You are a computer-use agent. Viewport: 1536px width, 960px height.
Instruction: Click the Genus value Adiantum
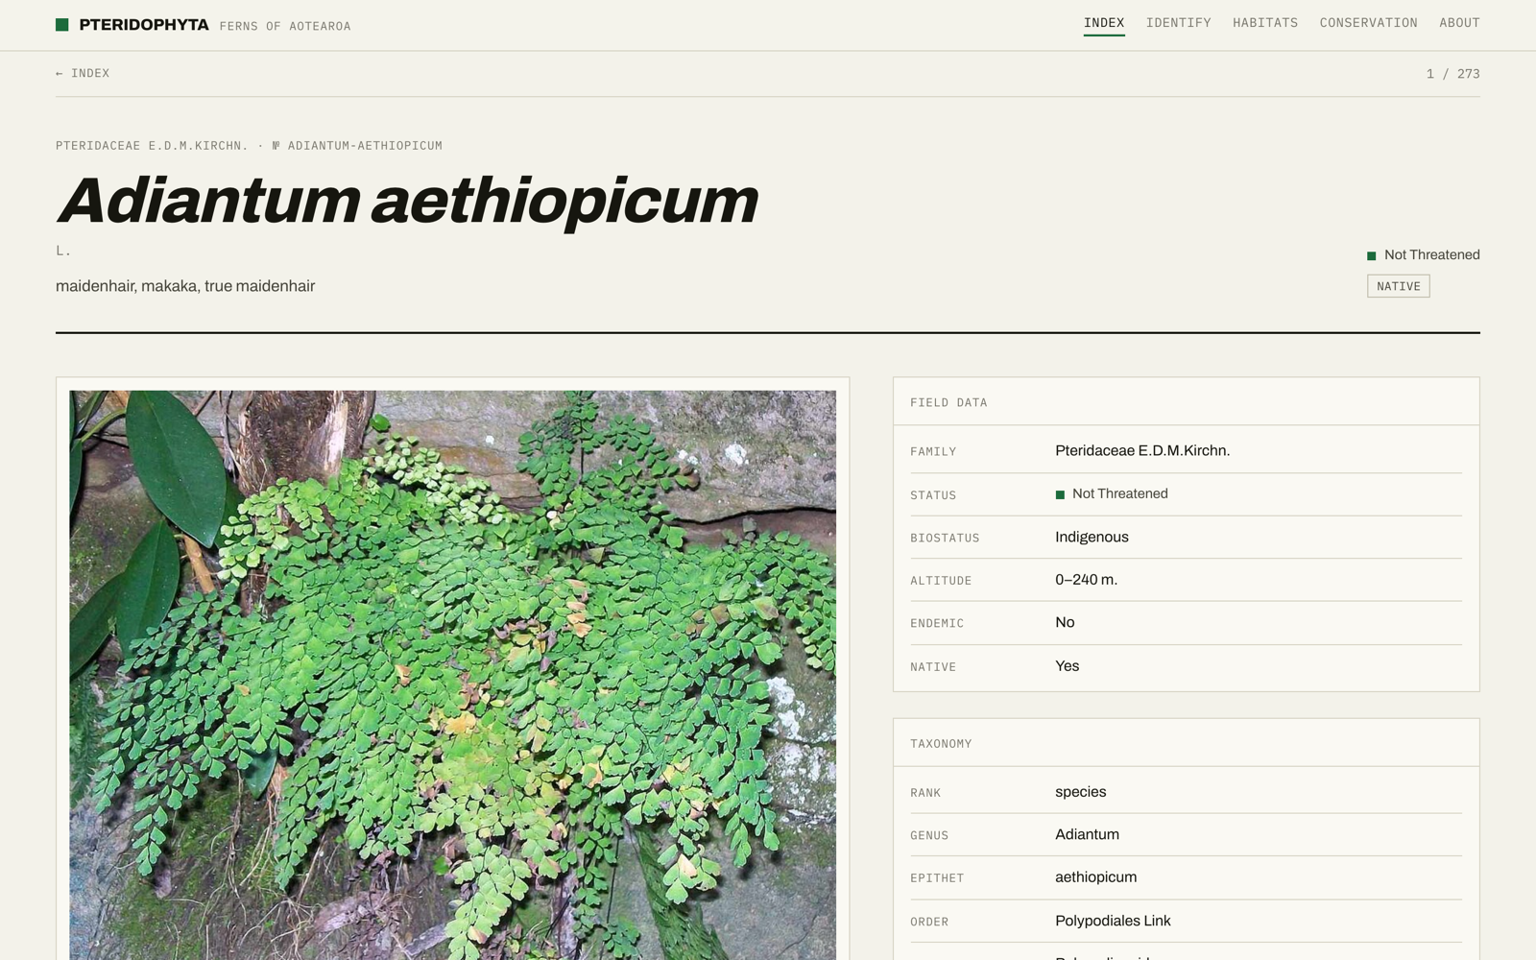pyautogui.click(x=1087, y=834)
